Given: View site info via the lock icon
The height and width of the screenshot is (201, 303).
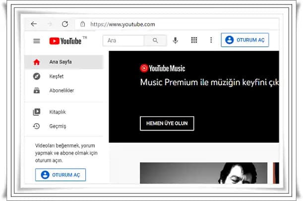Looking at the screenshot, I should pyautogui.click(x=83, y=24).
